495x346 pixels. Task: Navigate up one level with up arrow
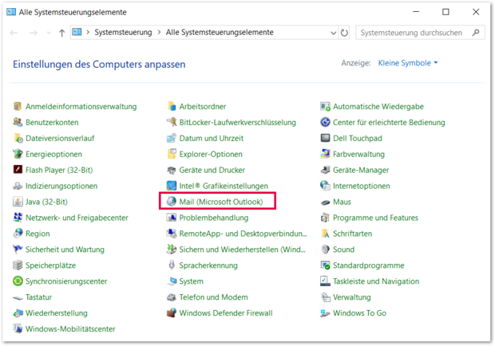coord(62,33)
